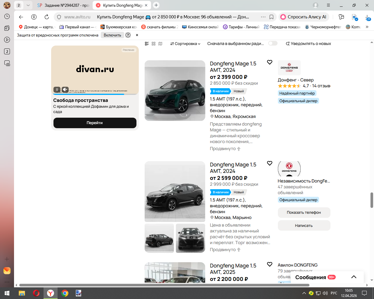Image resolution: width=374 pixels, height=299 pixels.
Task: Open browser history clock icon in sidebar
Action: tap(7, 17)
